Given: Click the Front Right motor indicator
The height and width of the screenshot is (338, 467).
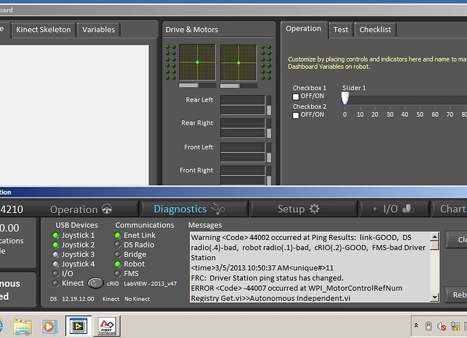Looking at the screenshot, I should tap(242, 176).
